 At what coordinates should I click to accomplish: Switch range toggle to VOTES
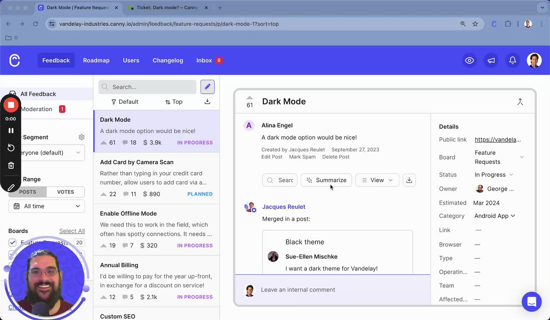[x=65, y=192]
